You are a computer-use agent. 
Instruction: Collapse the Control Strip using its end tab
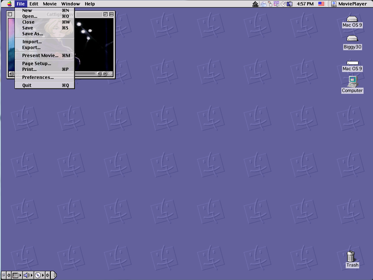point(54,276)
